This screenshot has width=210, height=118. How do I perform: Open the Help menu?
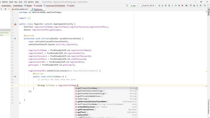coord(37,2)
